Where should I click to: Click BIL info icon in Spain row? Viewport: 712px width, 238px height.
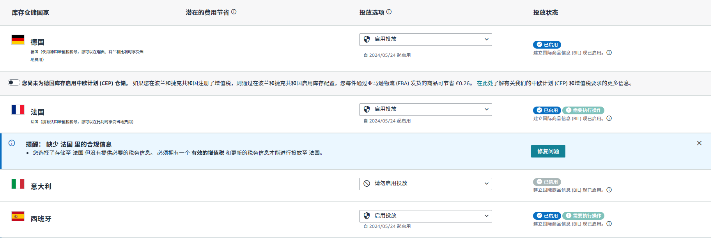click(x=609, y=224)
